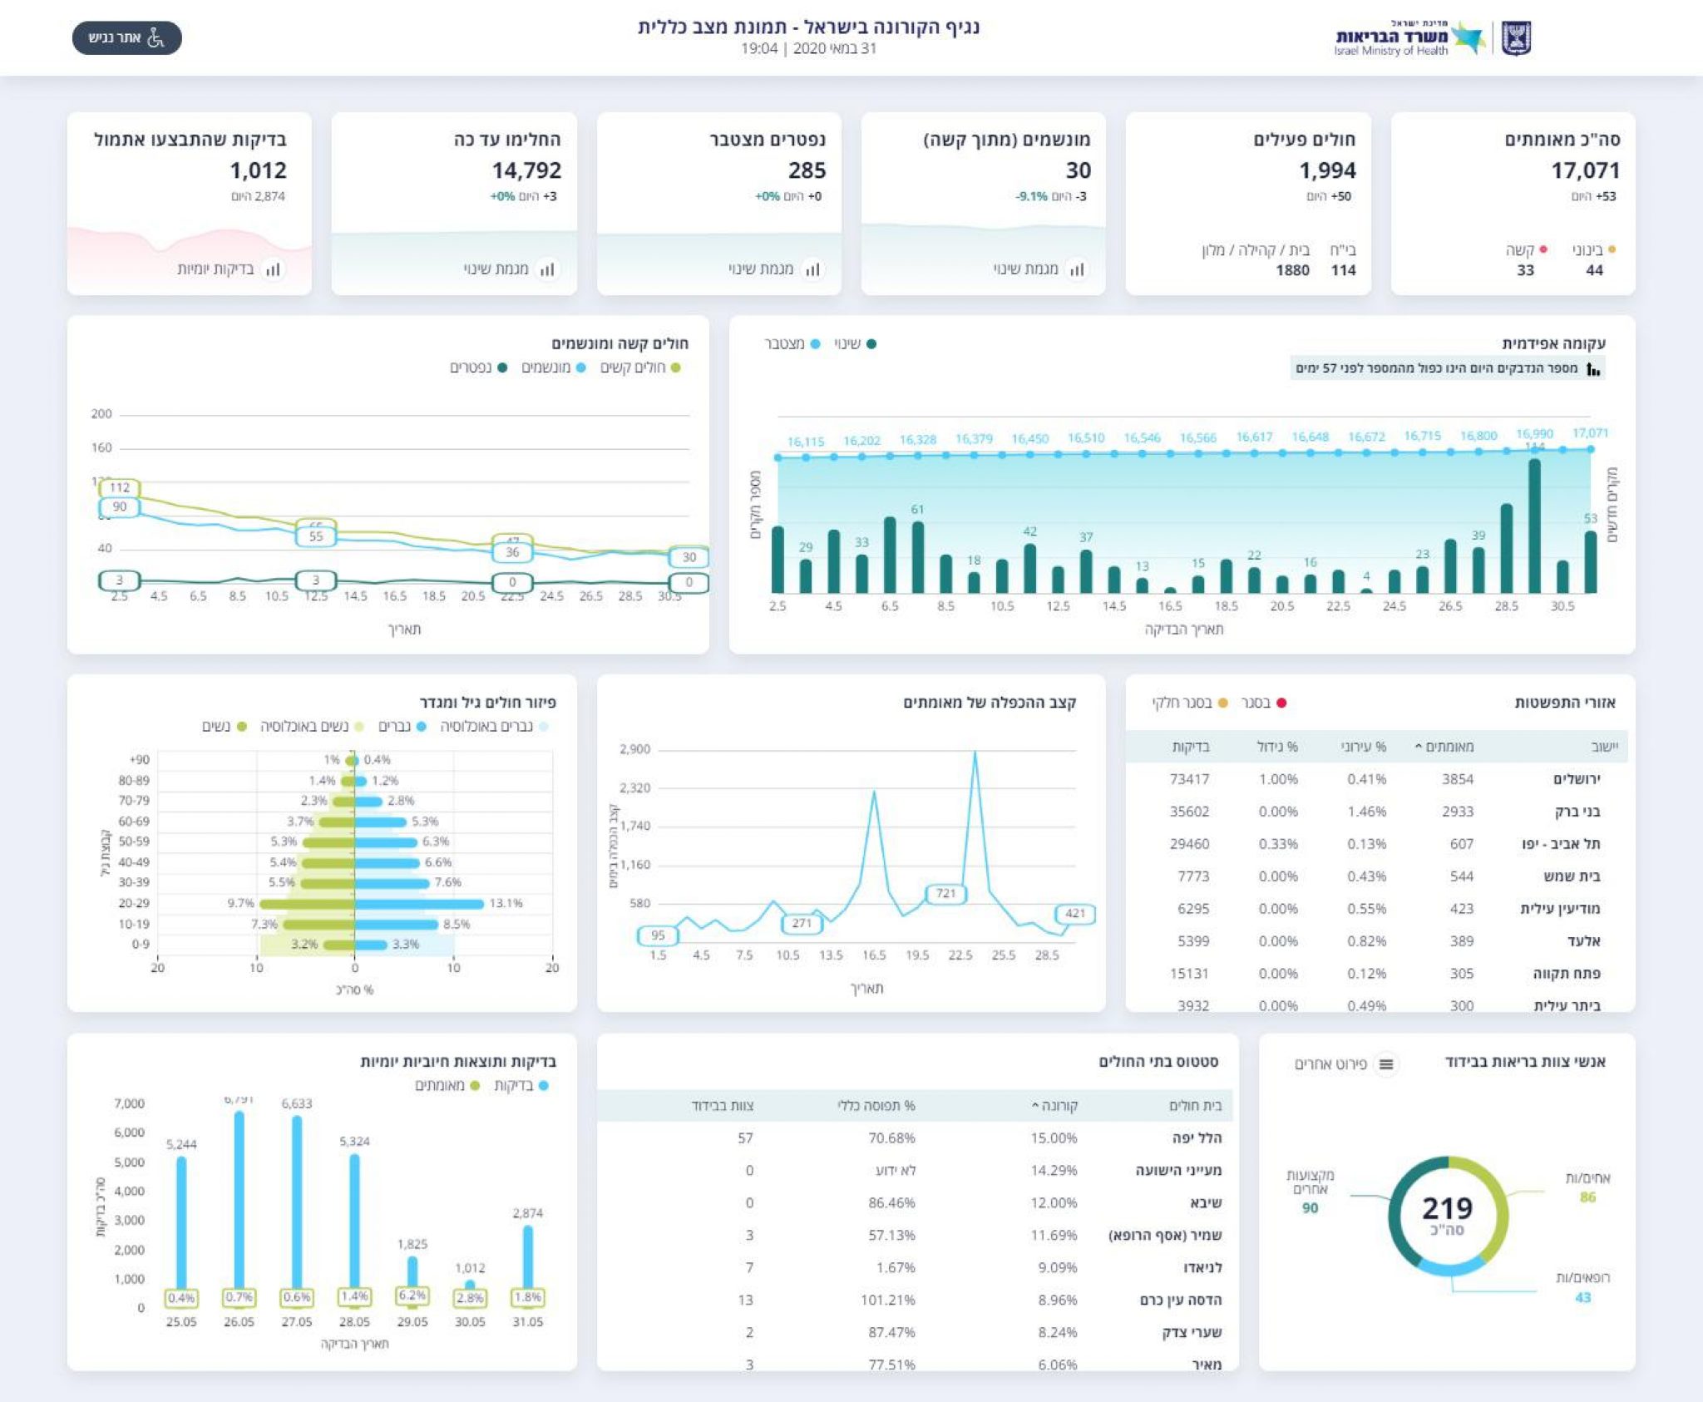The width and height of the screenshot is (1703, 1402).
Task: Sort hospitals table by corona column
Action: [1054, 1105]
